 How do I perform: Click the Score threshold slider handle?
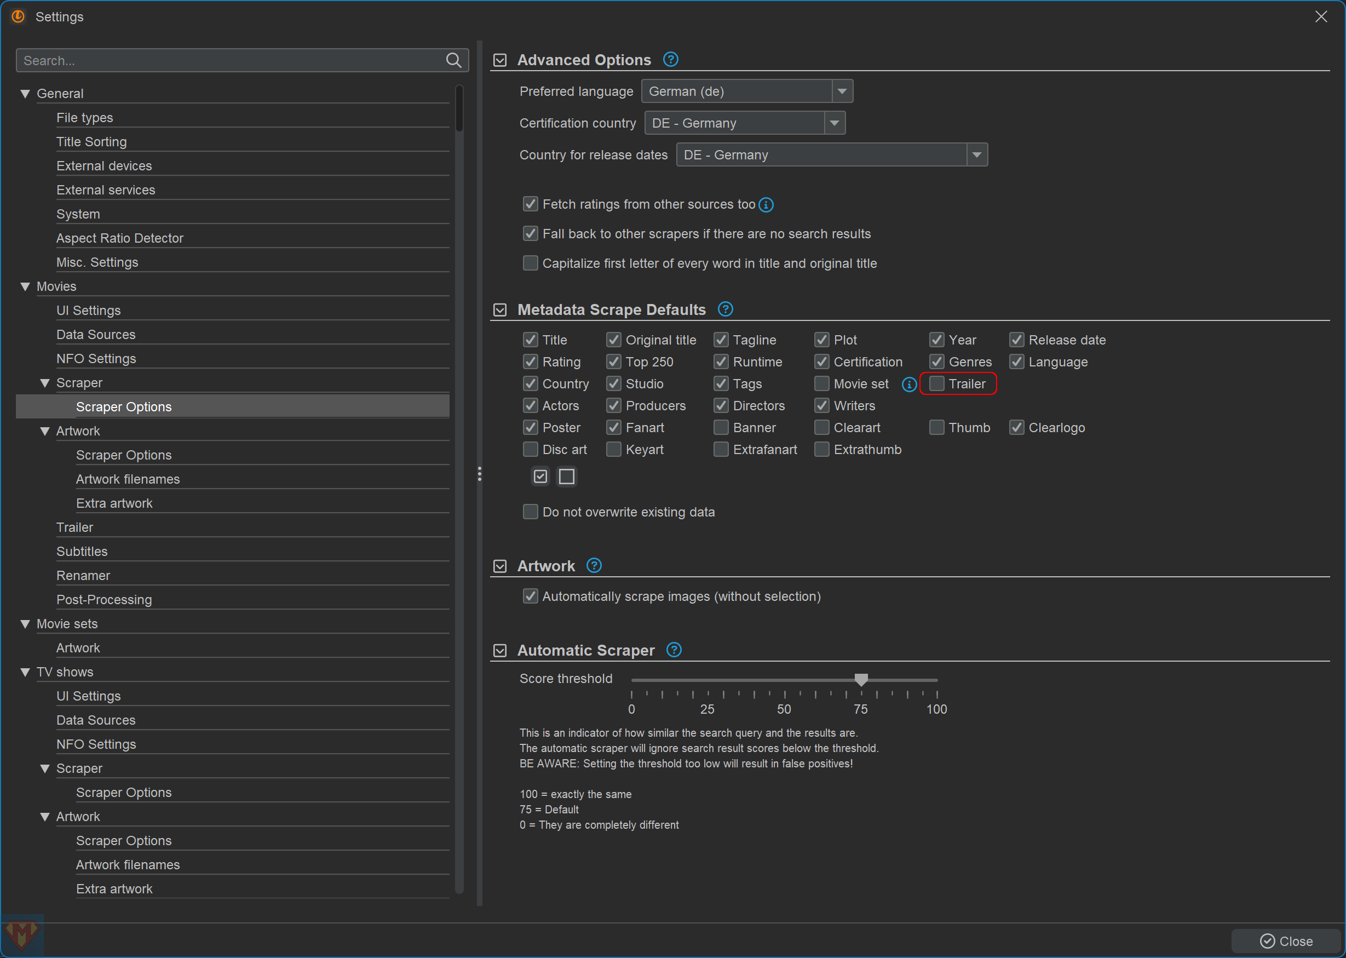[x=861, y=680]
